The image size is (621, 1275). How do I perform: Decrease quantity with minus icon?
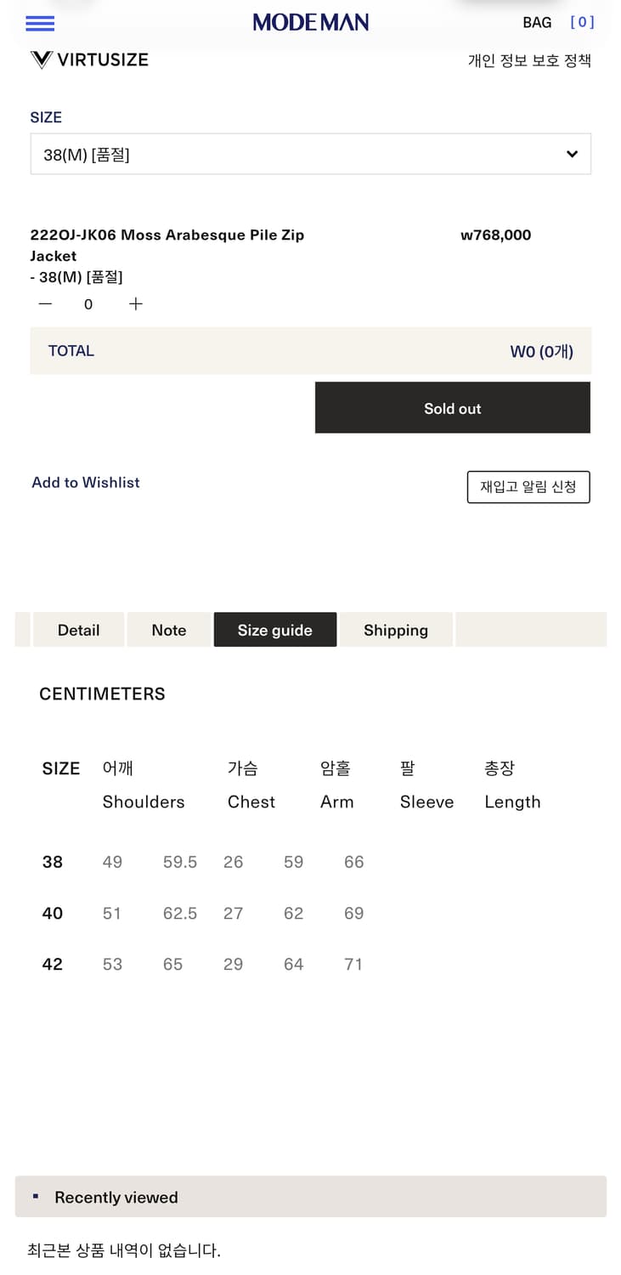tap(46, 304)
